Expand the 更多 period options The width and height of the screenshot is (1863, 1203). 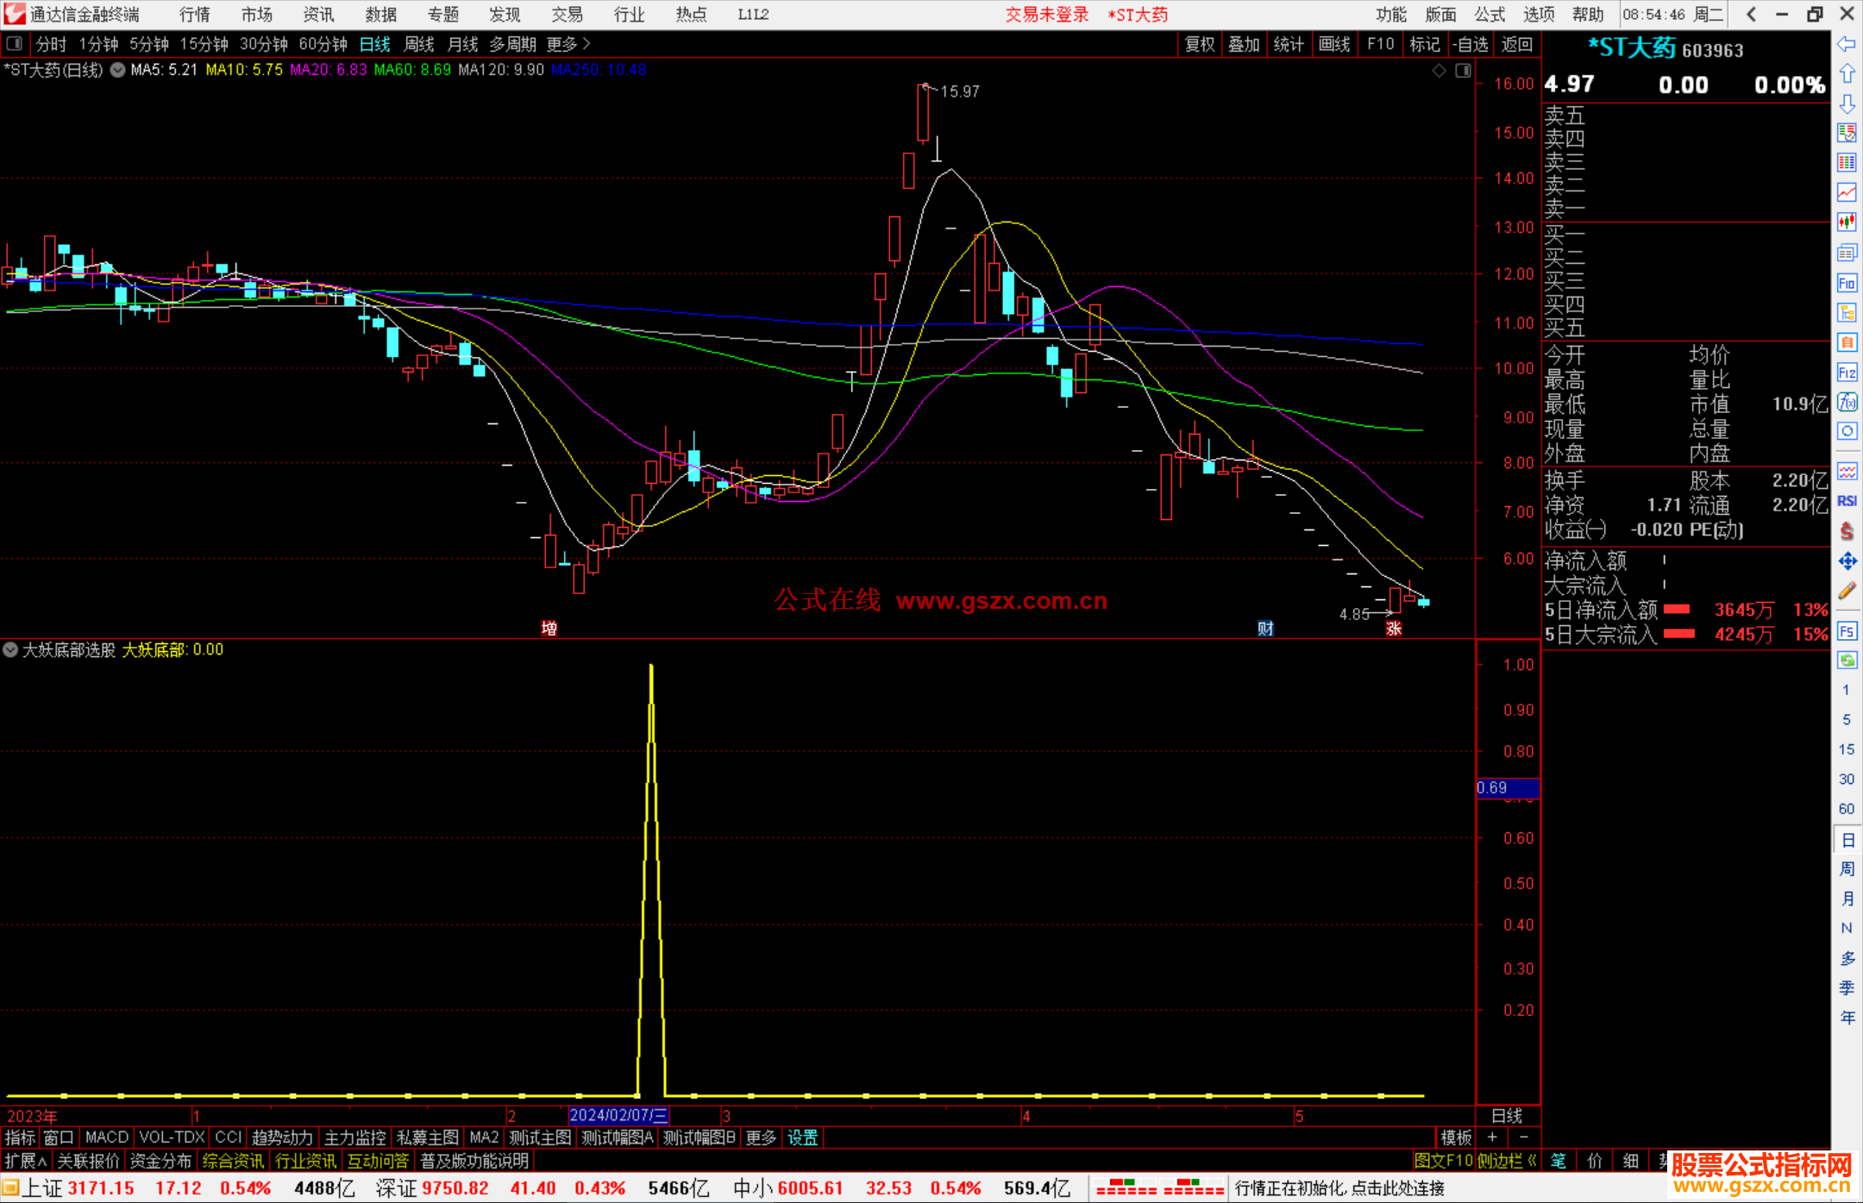569,44
